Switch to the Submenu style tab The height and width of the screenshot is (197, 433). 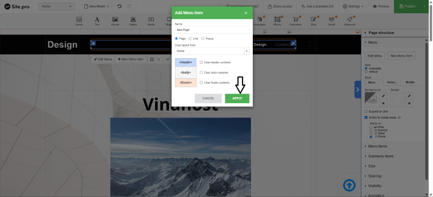click(392, 82)
